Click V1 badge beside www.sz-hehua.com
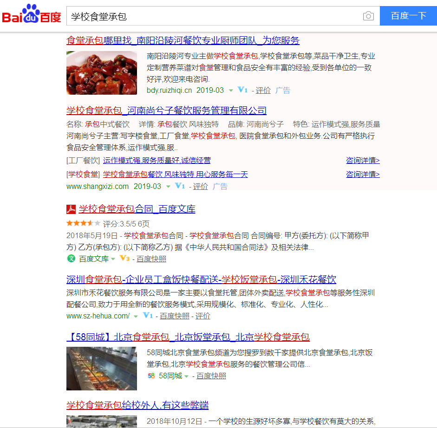This screenshot has width=437, height=428. (148, 315)
